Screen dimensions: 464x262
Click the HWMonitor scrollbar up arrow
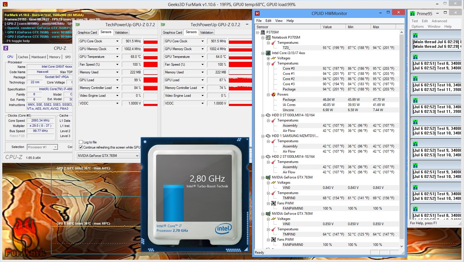402,33
